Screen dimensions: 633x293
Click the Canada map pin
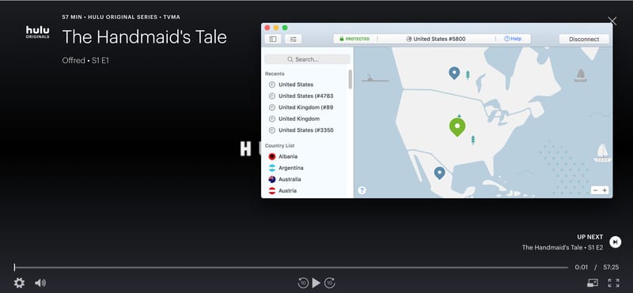pyautogui.click(x=454, y=73)
